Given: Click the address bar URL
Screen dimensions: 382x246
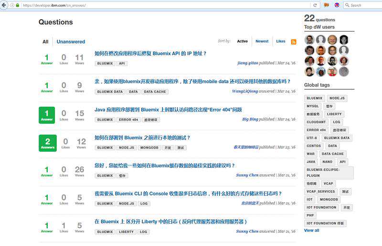Looking at the screenshot, I should 54,5.
